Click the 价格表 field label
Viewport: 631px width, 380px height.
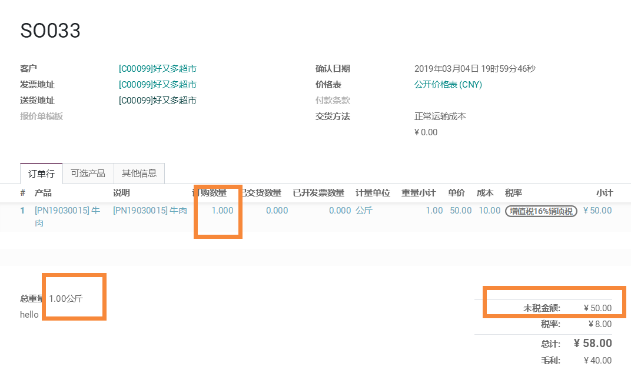[x=328, y=85]
